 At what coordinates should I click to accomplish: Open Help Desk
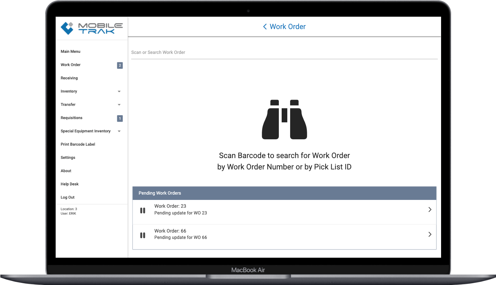(69, 184)
